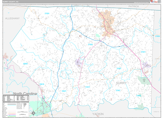Image resolution: width=162 pixels, height=118 pixels.
Task: Select the ZIP code label 27047
Action: click(x=118, y=90)
